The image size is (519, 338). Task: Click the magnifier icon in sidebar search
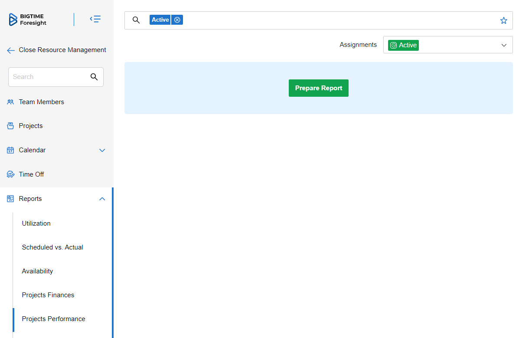point(94,77)
